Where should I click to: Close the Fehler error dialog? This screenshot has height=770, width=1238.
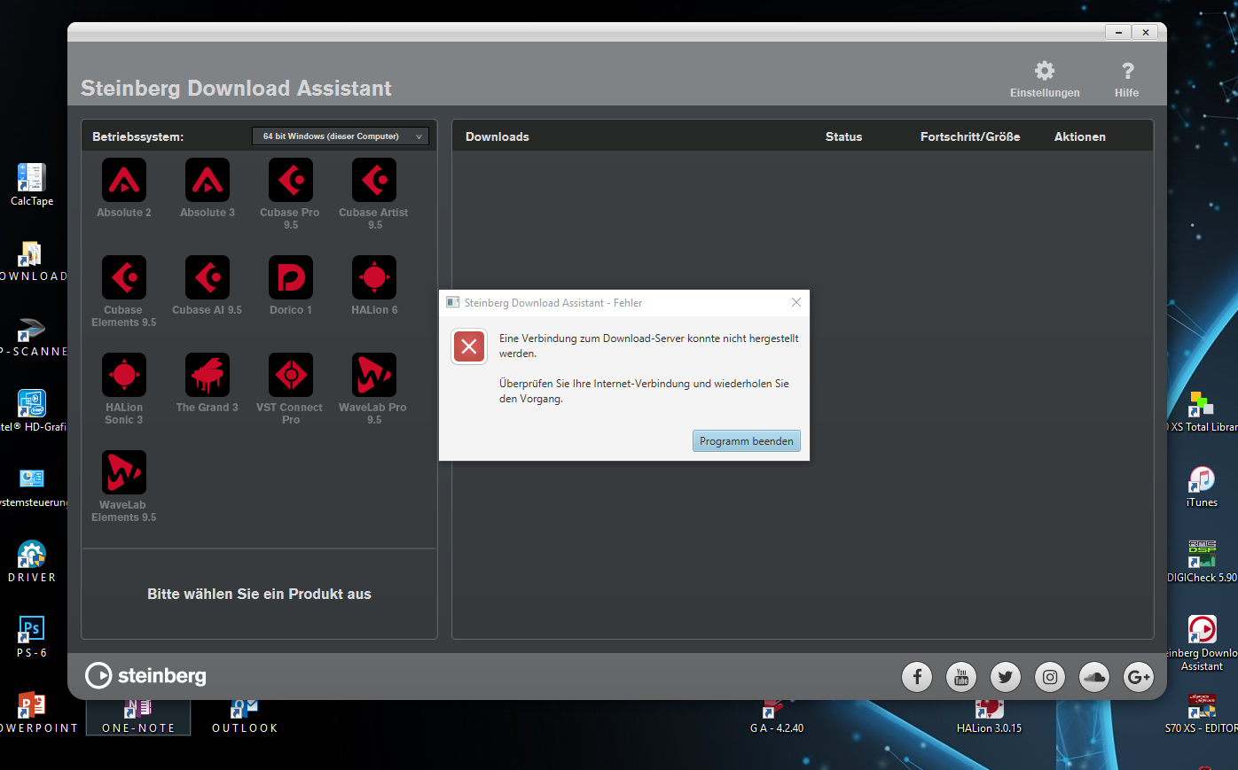[796, 302]
